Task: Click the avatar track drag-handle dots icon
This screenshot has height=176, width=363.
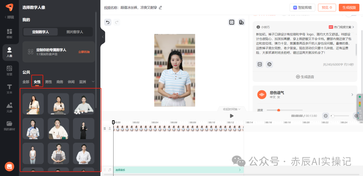Action: (105, 128)
